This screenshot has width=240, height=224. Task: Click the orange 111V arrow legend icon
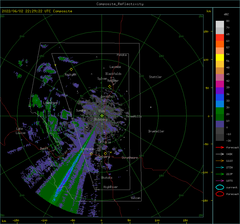pyautogui.click(x=220, y=161)
